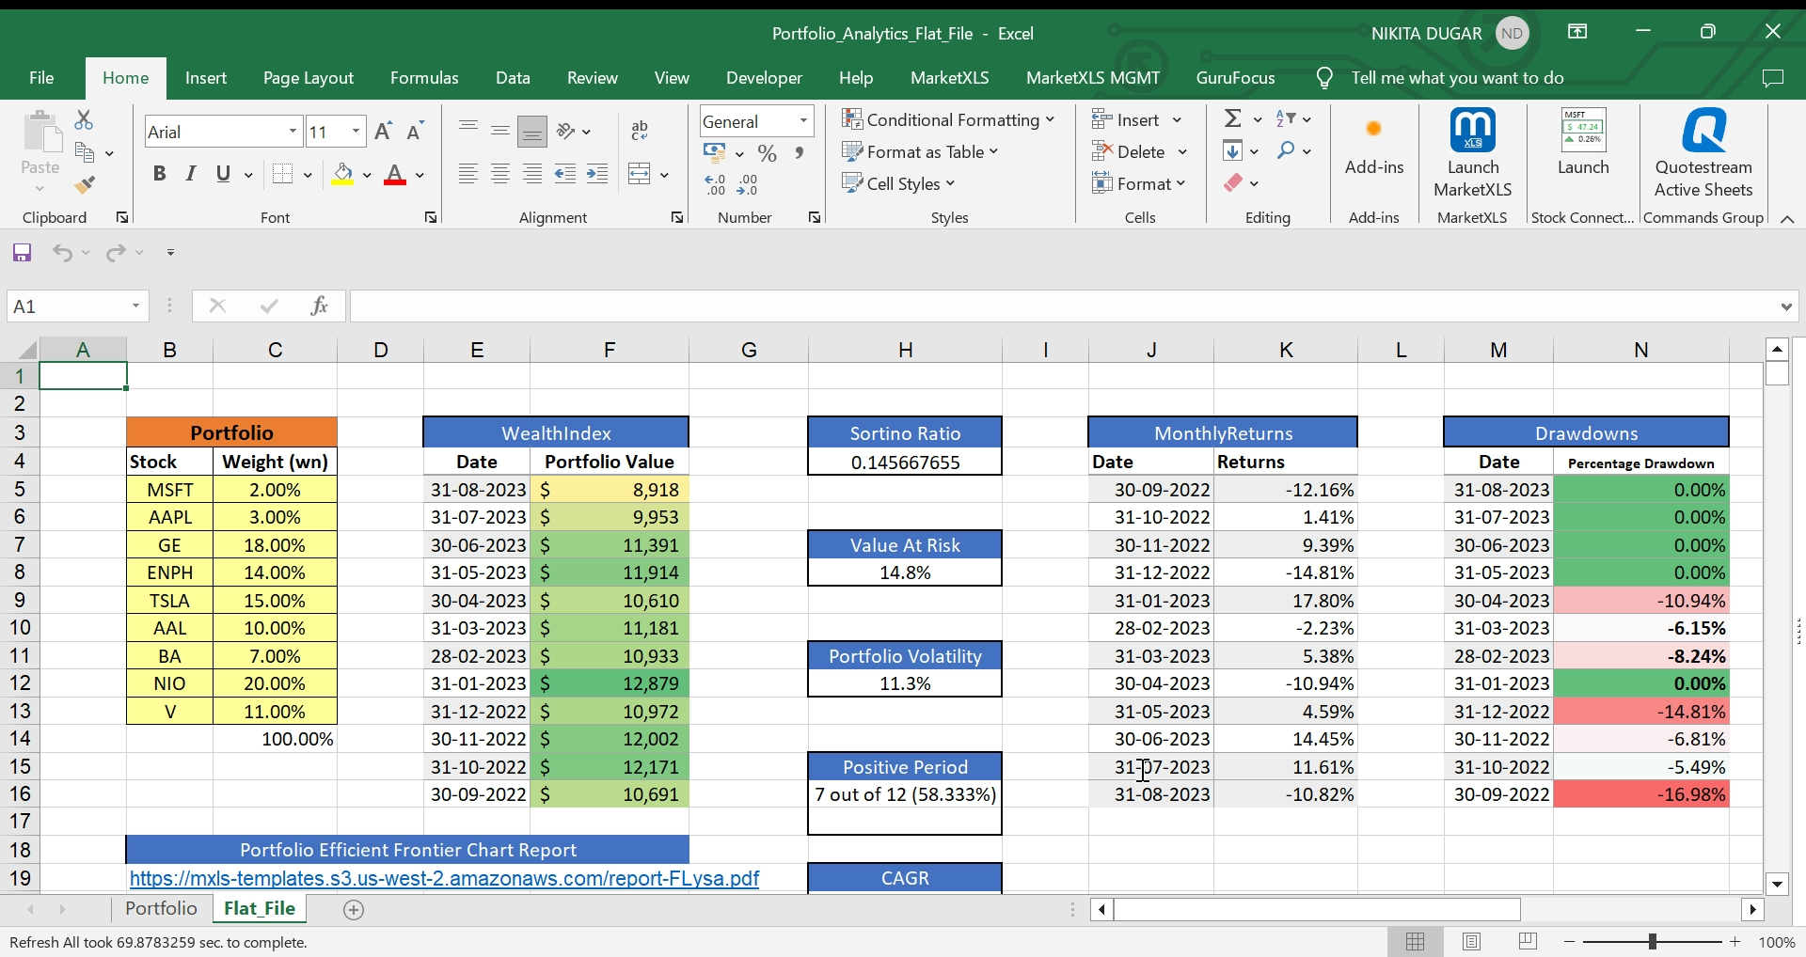Viewport: 1806px width, 957px height.
Task: Open the Add-ins icon
Action: pos(1374,143)
